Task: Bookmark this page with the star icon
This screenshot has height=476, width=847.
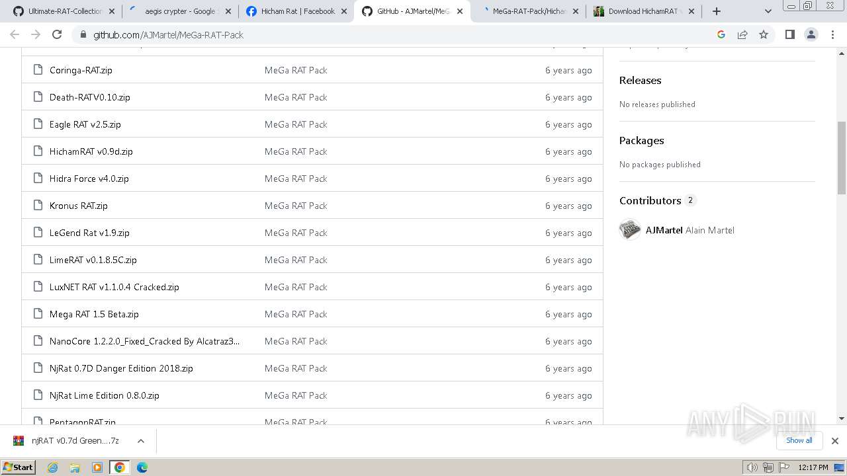Action: pos(764,34)
